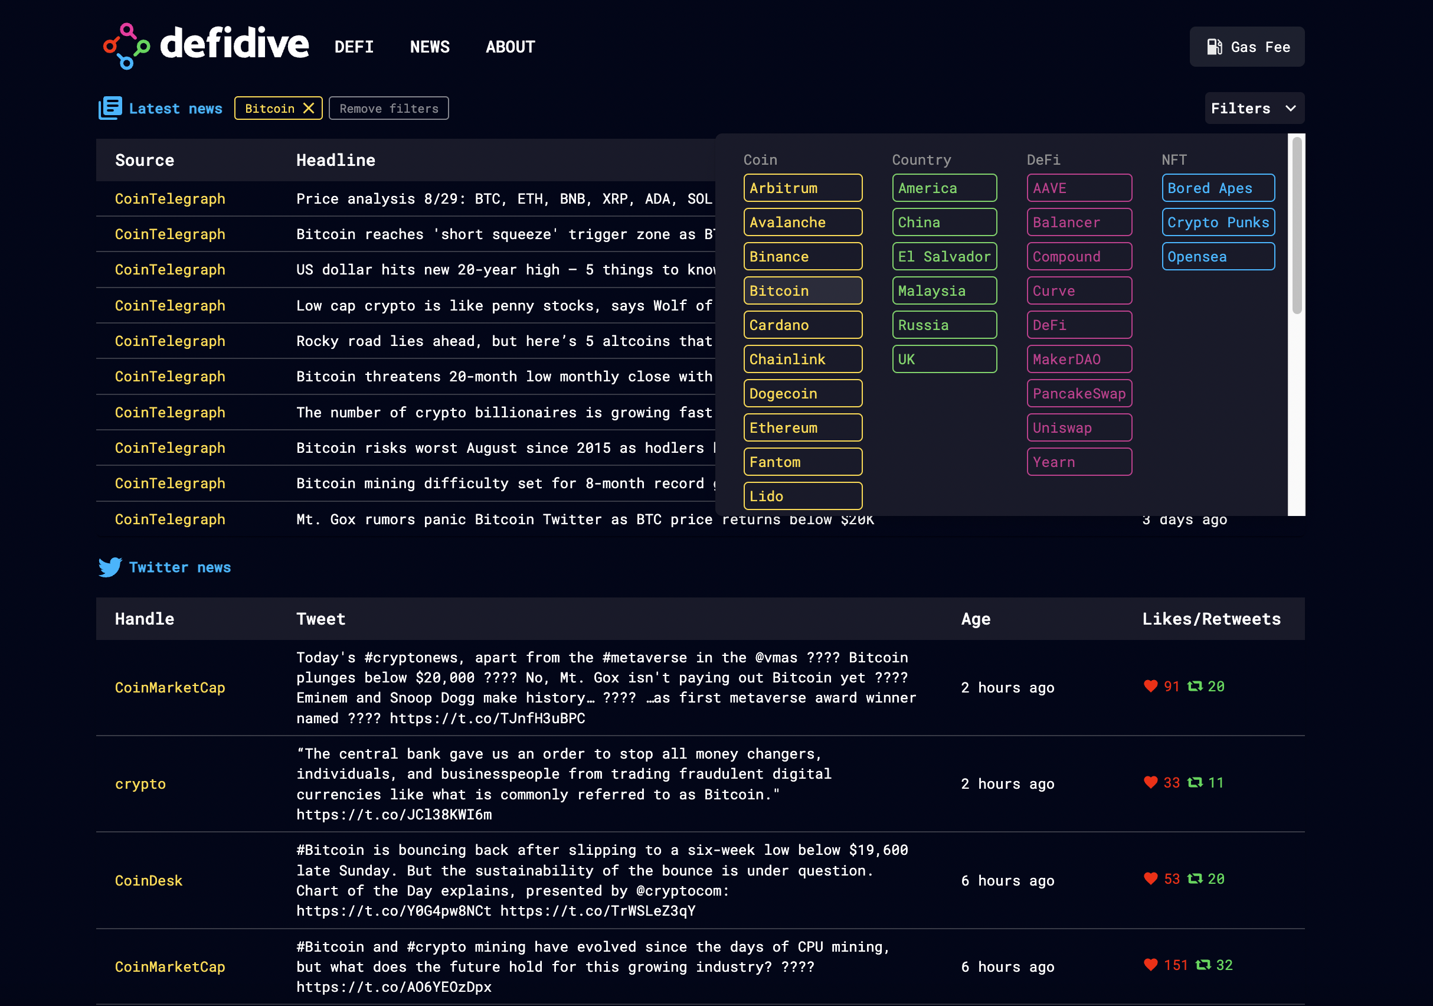This screenshot has width=1433, height=1006.
Task: Enable the AAVE DeFi filter
Action: [1079, 188]
